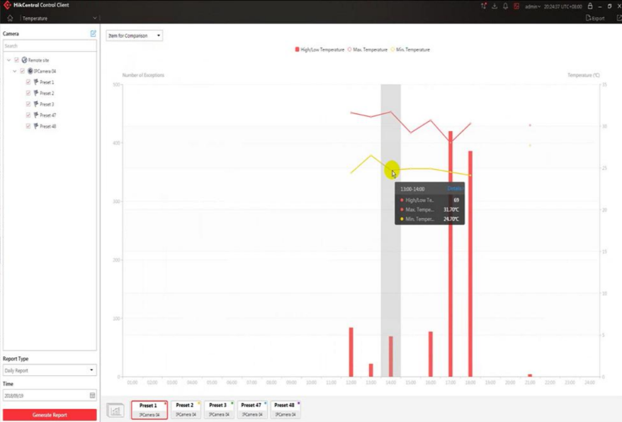
Task: Open the Report Type dropdown
Action: click(50, 370)
